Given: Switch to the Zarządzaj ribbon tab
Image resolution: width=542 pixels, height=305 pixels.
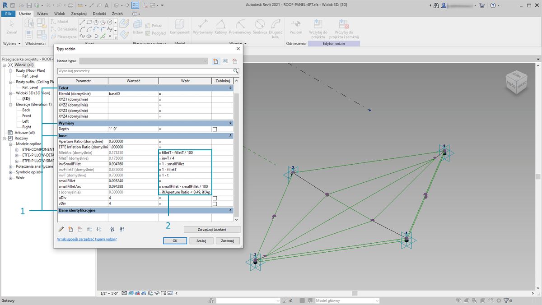Looking at the screenshot, I should 79,14.
